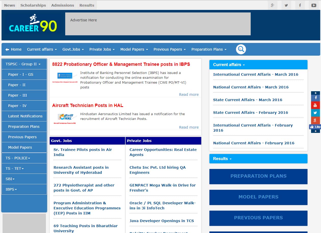Go to Home in the navigation bar
The image size is (321, 233).
pos(14,49)
